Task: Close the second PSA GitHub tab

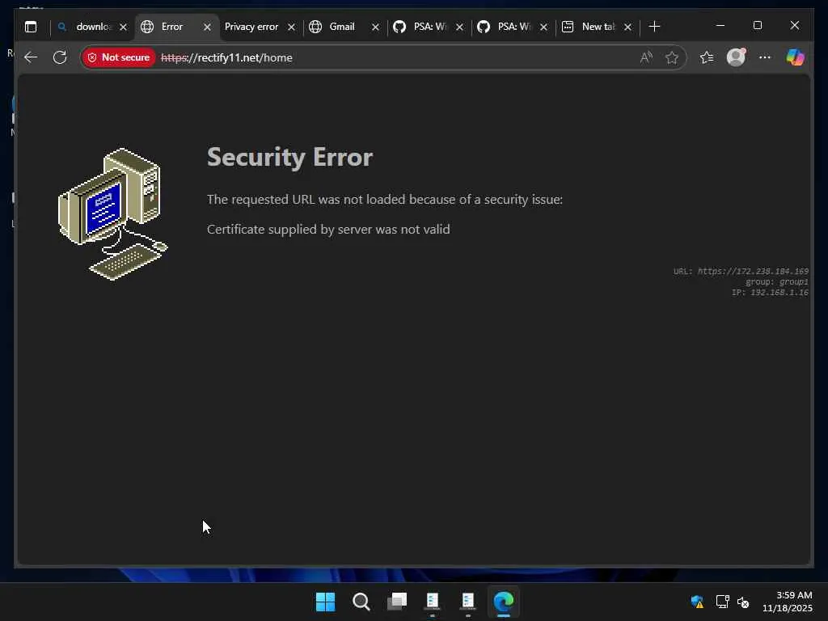Action: 543,27
